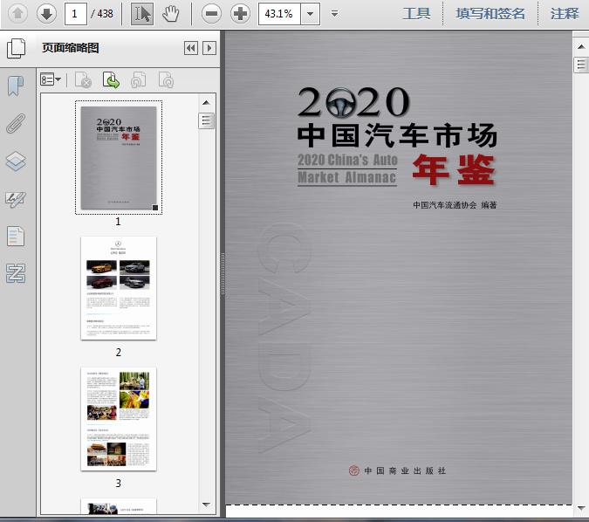Activate the Hand pan tool
589x522 pixels.
[x=171, y=14]
